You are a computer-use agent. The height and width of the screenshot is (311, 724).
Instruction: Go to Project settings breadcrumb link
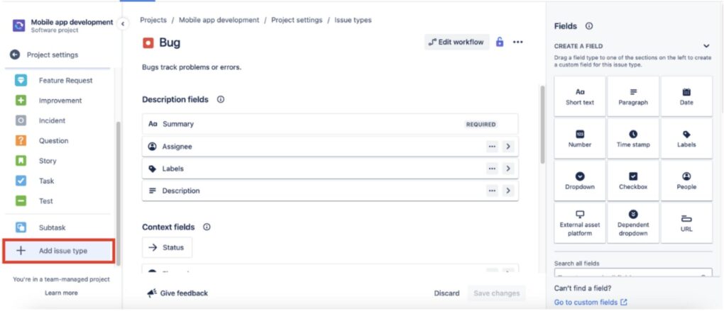[x=297, y=20]
